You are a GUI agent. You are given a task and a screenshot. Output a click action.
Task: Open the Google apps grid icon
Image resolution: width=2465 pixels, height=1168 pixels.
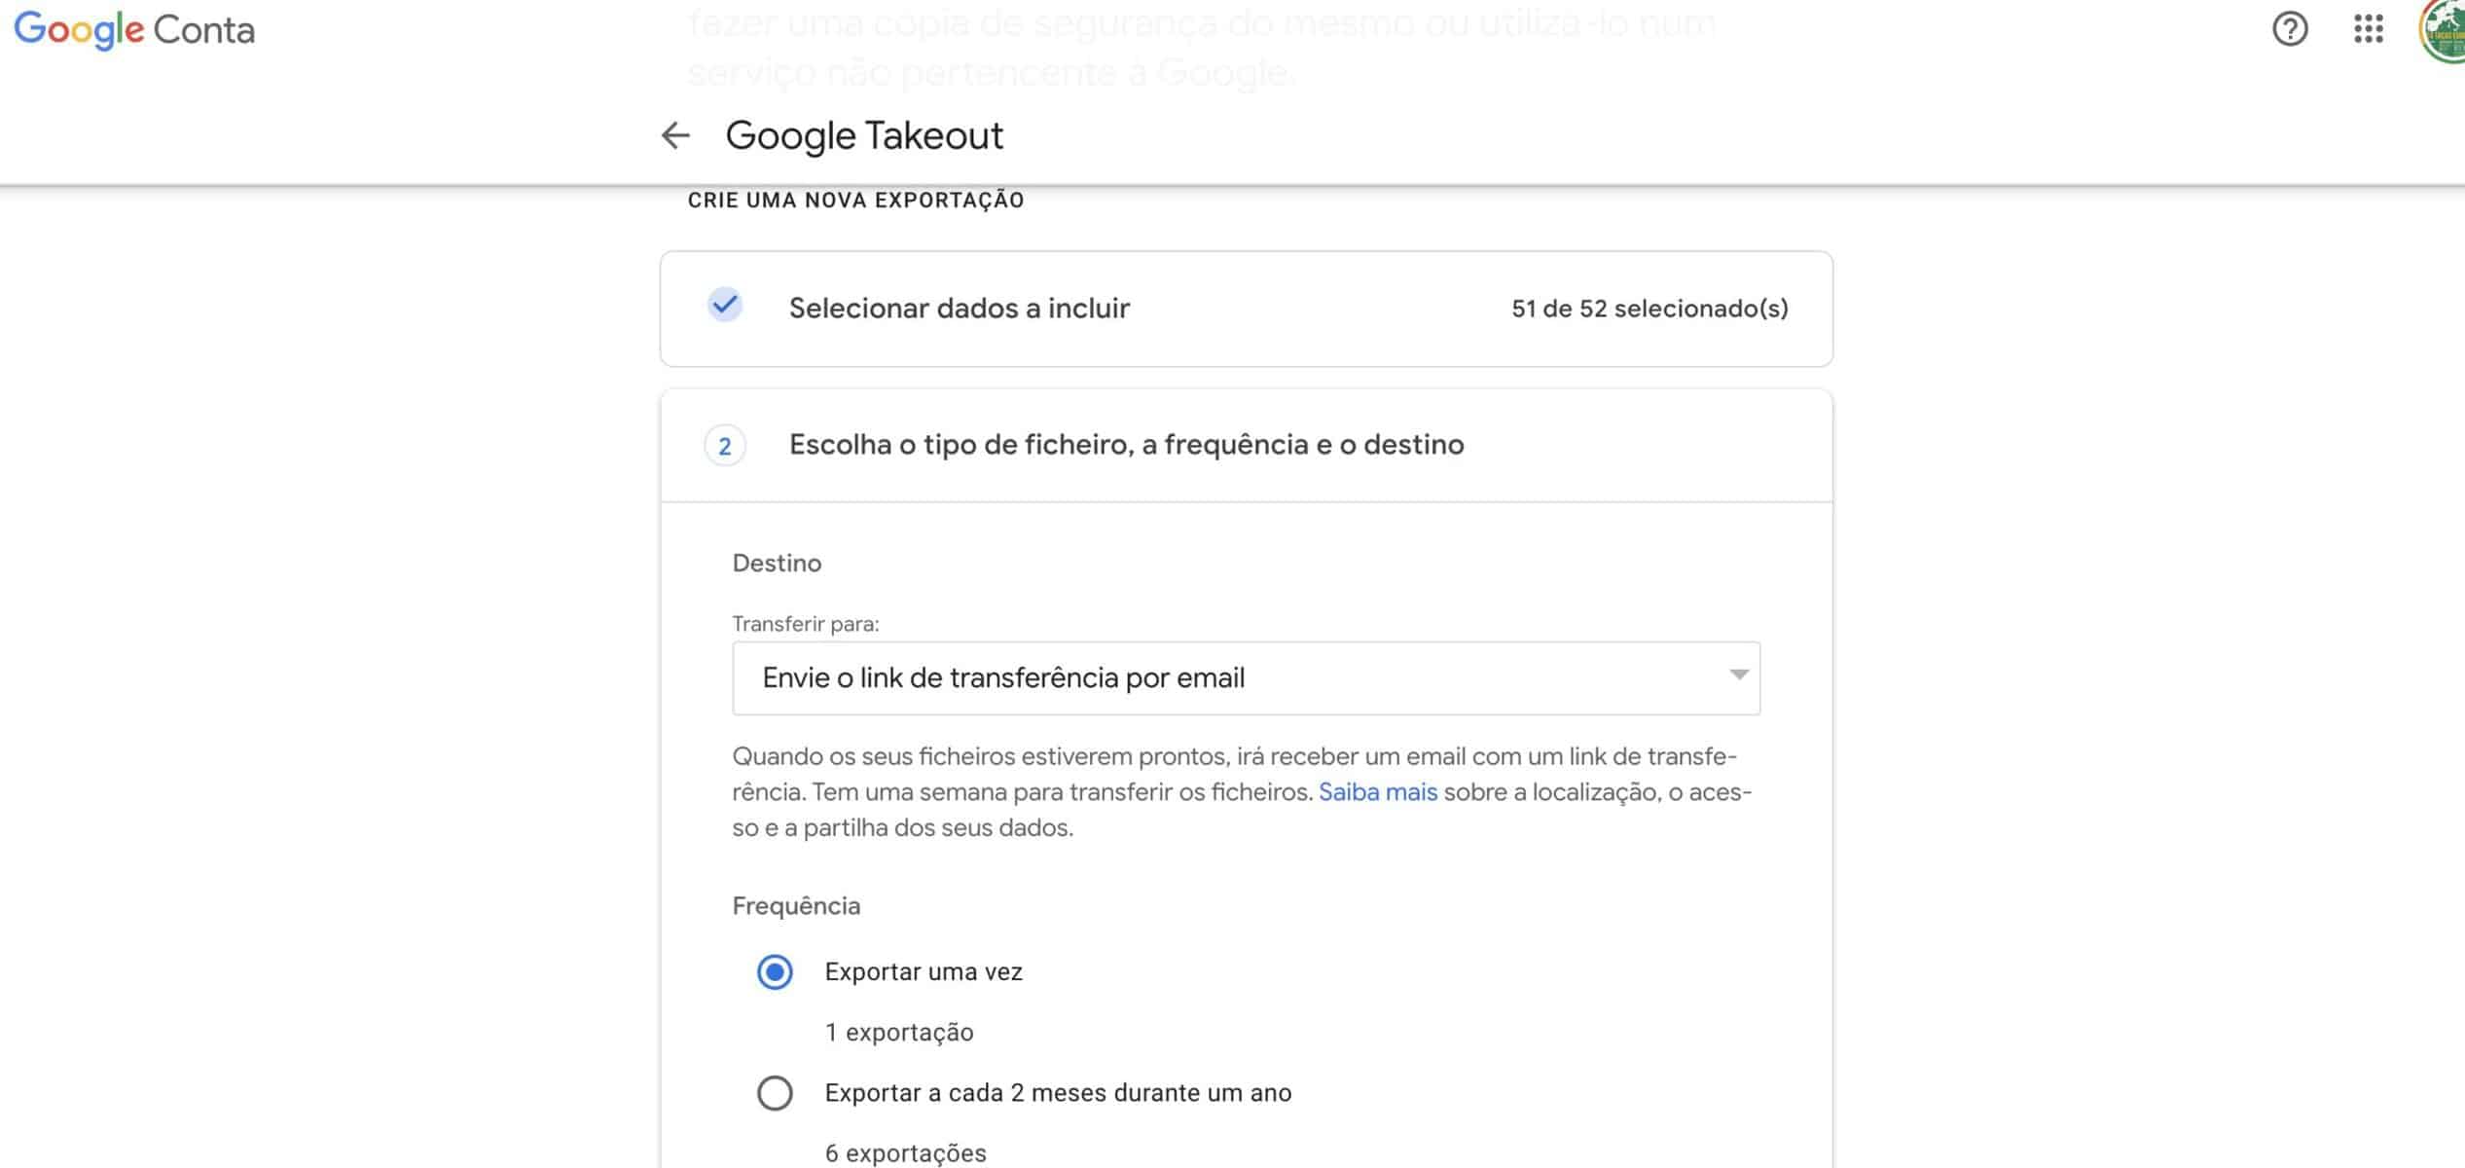pos(2368,29)
